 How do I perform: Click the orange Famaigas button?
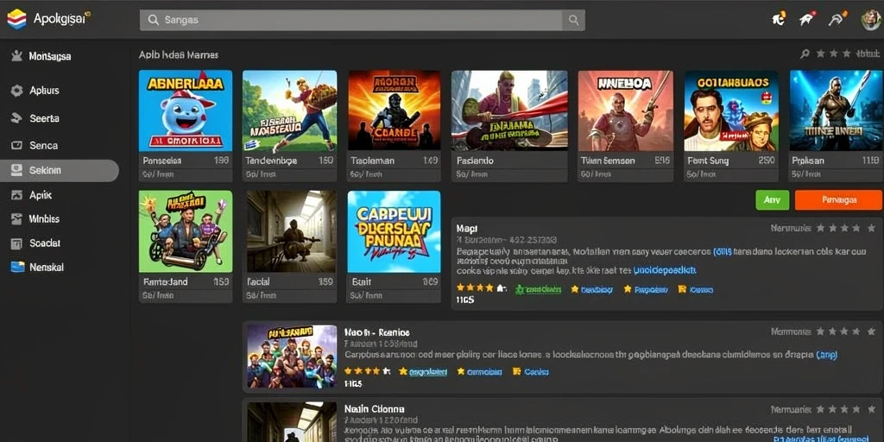click(x=838, y=200)
